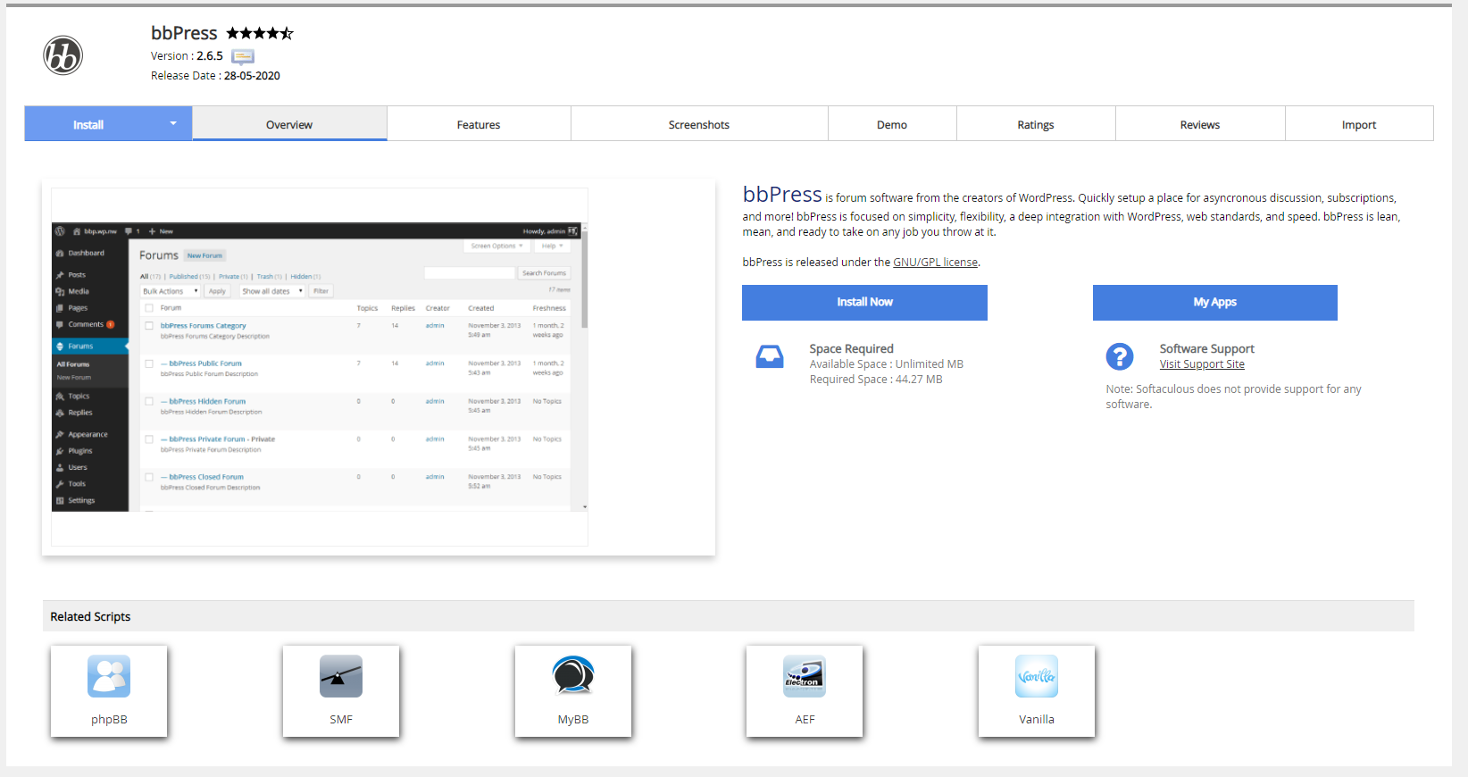Viewport: 1468px width, 777px height.
Task: Open the changelog icon next to version 2.6.5
Action: point(243,56)
